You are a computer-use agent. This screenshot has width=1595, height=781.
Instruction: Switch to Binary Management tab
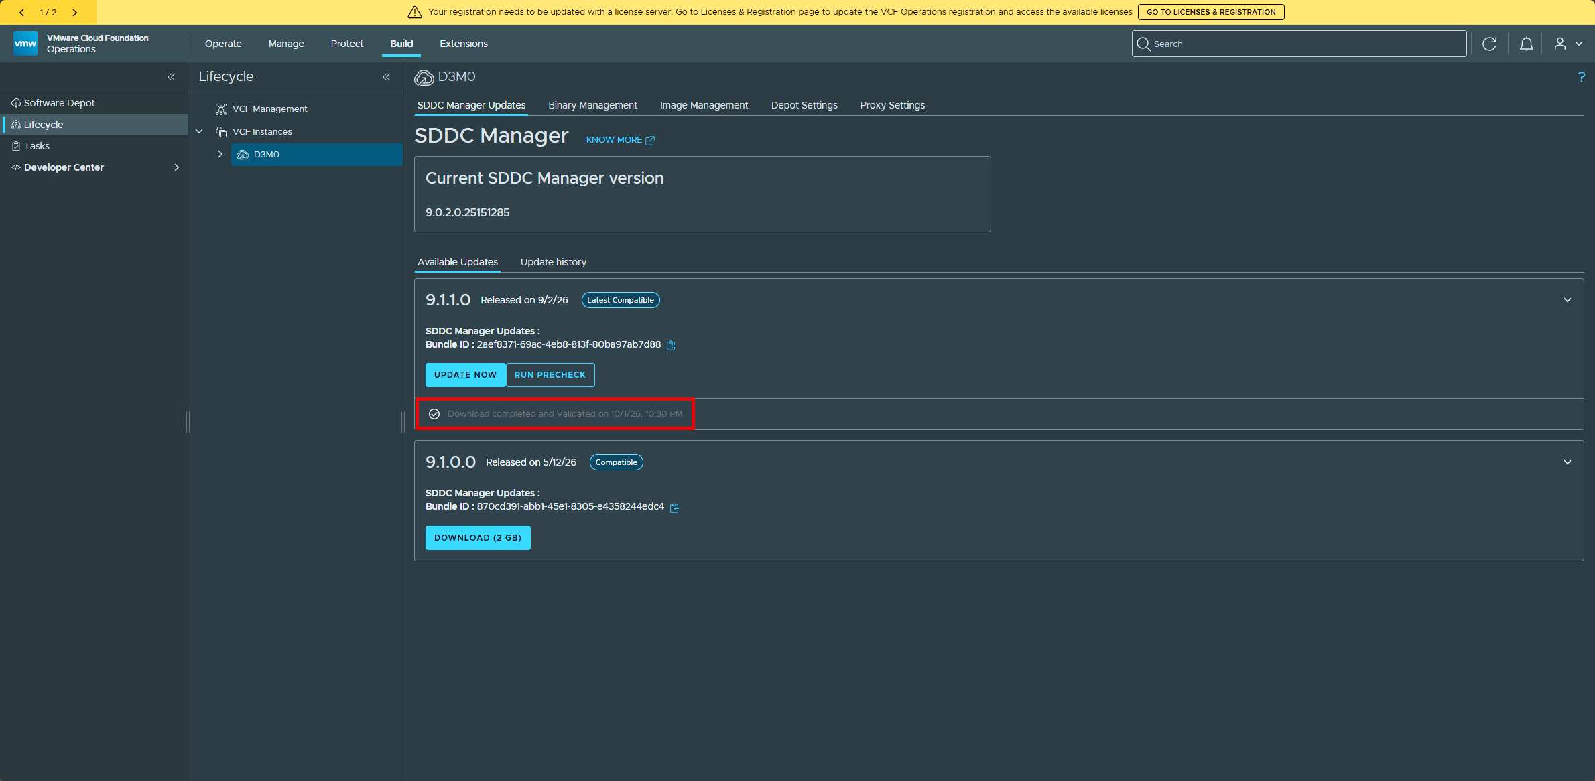[592, 105]
